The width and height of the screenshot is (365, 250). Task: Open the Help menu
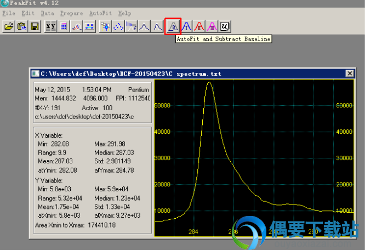click(x=124, y=13)
